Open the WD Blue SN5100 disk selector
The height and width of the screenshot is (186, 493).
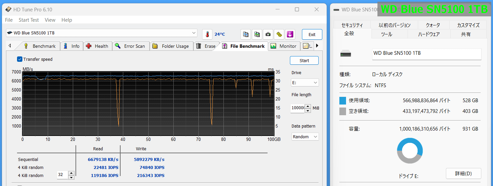[x=102, y=33]
